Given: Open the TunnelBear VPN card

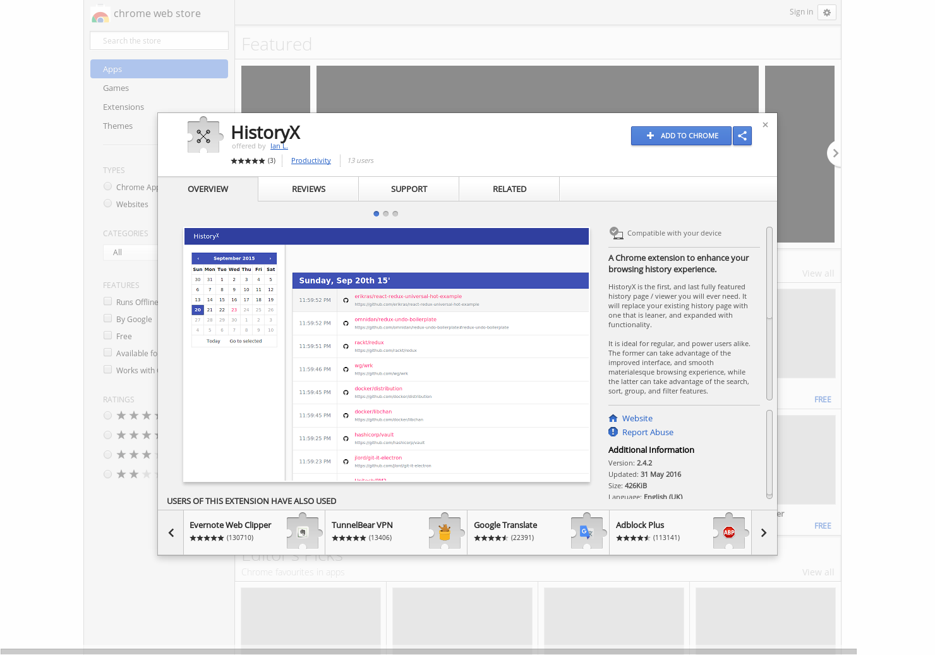Looking at the screenshot, I should (x=396, y=532).
